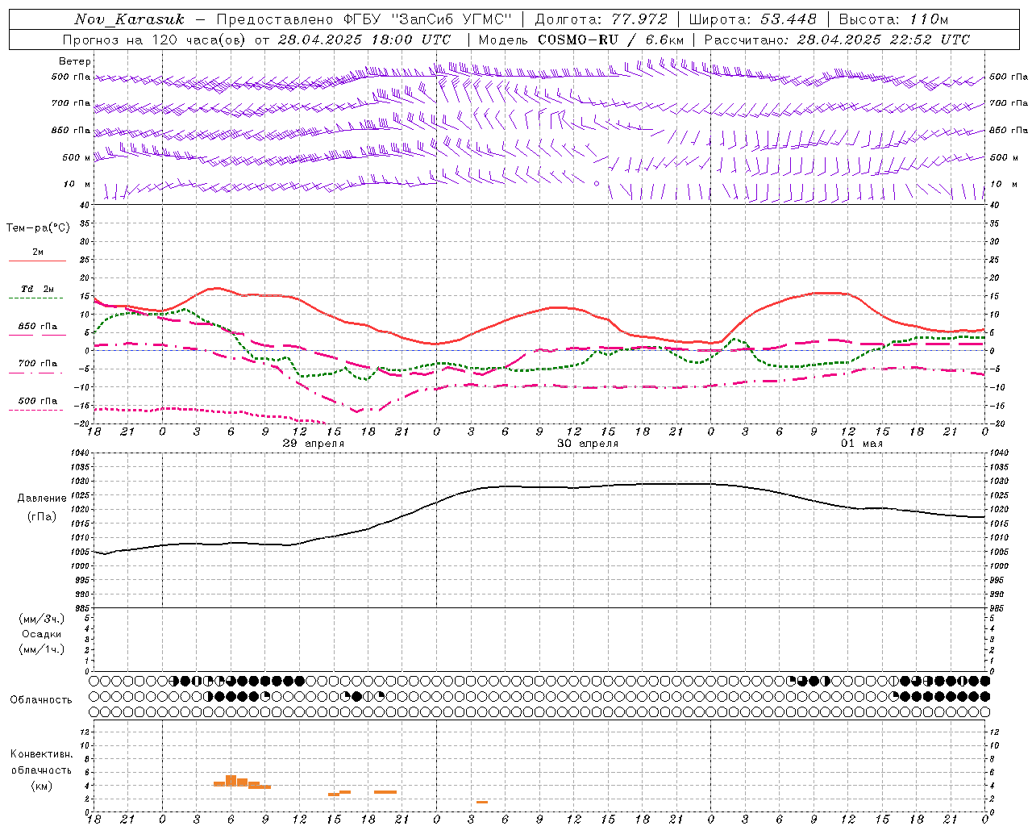Click the 850 гПа temperature legend entry
This screenshot has height=826, width=1032.
point(38,326)
